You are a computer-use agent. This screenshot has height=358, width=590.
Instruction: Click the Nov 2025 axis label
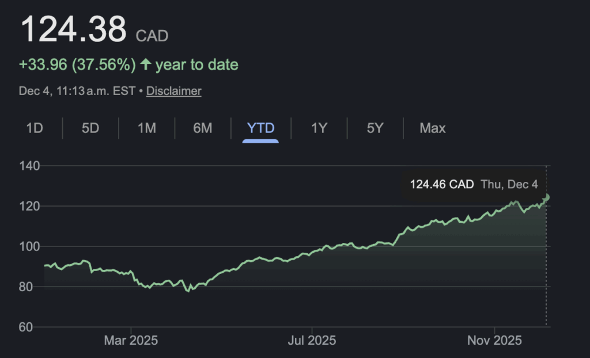(x=496, y=340)
